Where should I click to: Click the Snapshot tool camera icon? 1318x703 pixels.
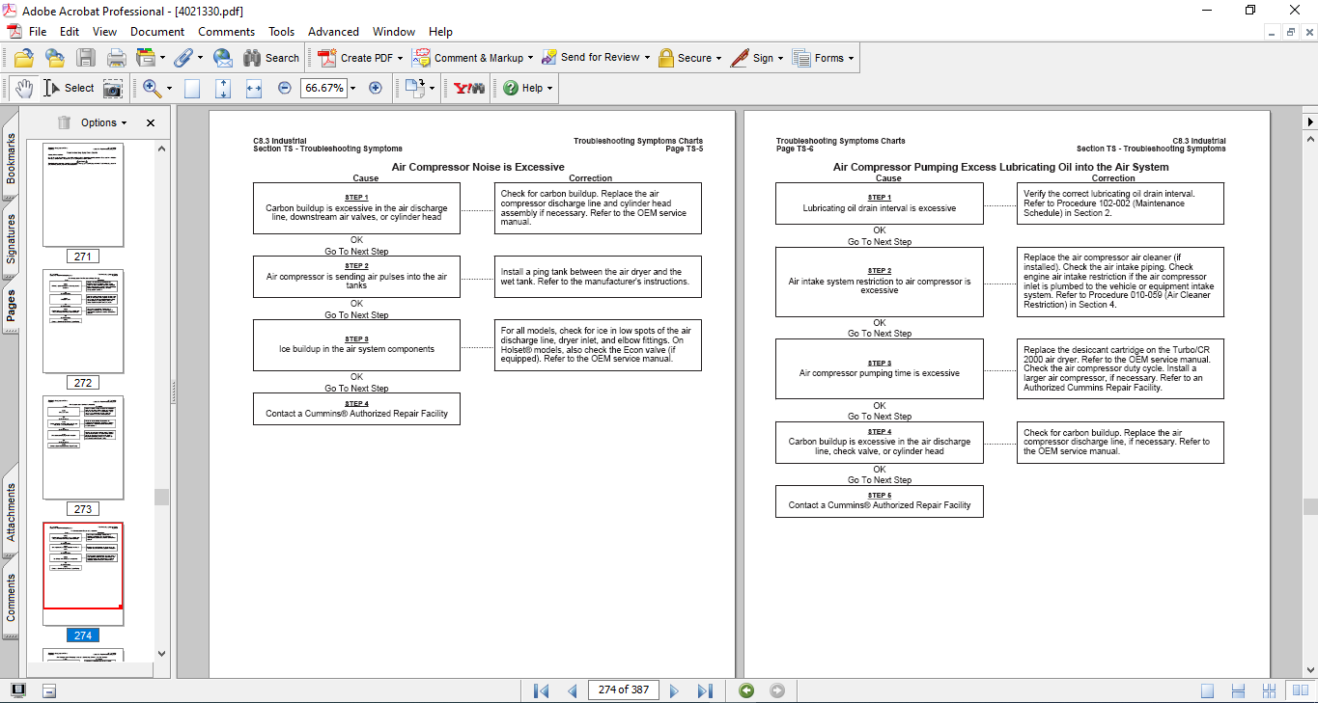point(113,88)
